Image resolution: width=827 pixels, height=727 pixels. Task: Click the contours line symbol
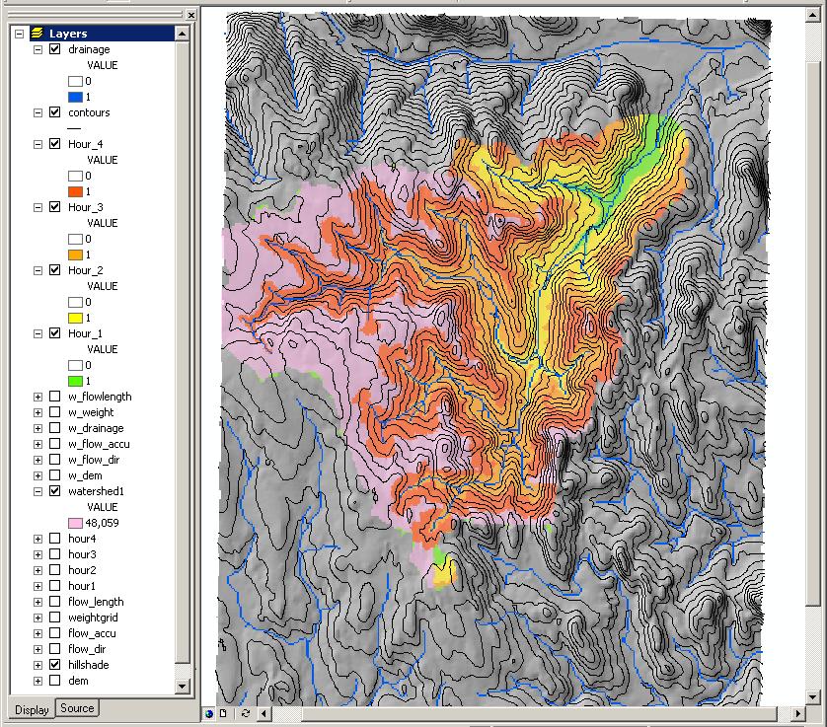(x=75, y=128)
